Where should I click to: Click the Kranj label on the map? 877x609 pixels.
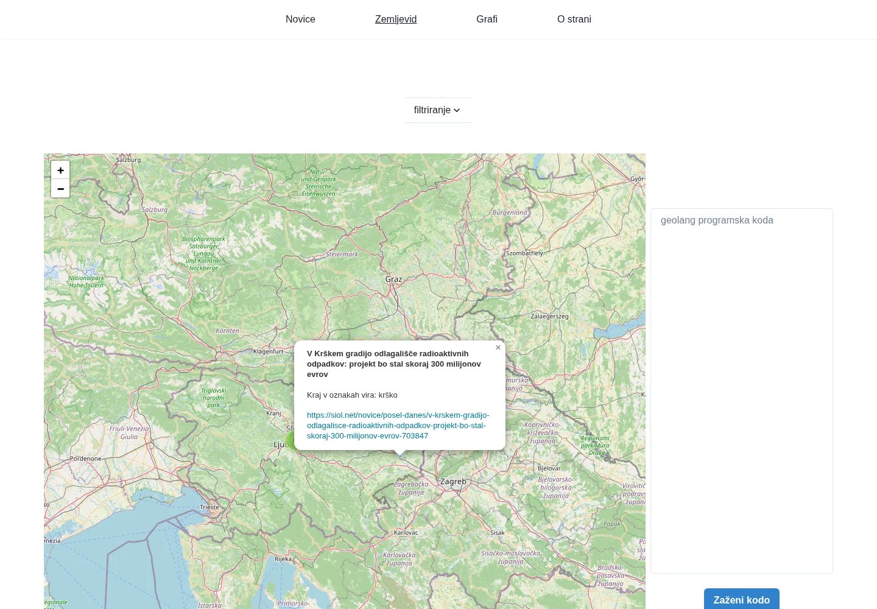coord(273,414)
